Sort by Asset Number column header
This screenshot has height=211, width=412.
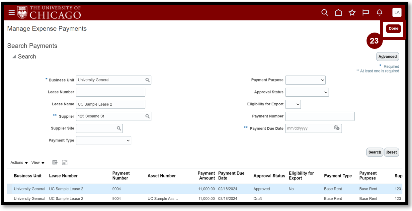coord(162,176)
